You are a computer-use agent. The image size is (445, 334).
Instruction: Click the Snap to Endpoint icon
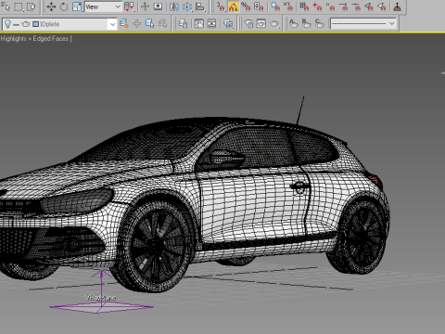[x=343, y=6]
